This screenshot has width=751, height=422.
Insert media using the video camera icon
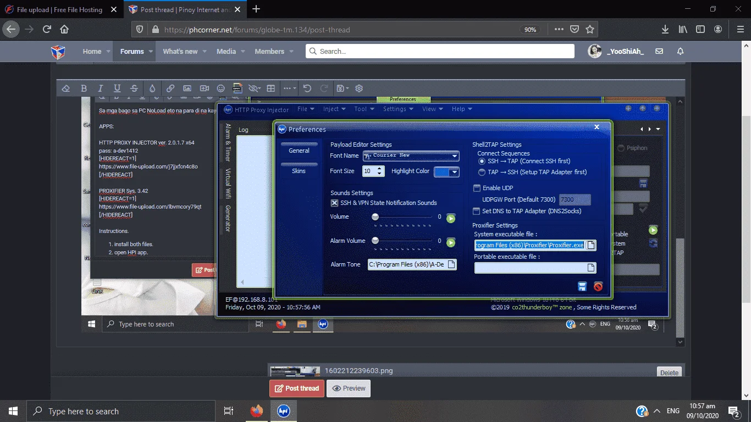(204, 88)
